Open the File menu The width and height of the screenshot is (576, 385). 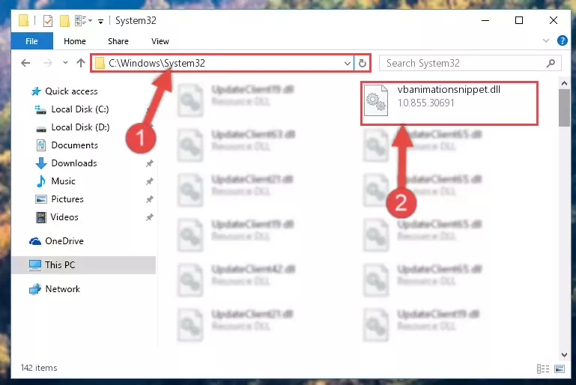point(31,41)
